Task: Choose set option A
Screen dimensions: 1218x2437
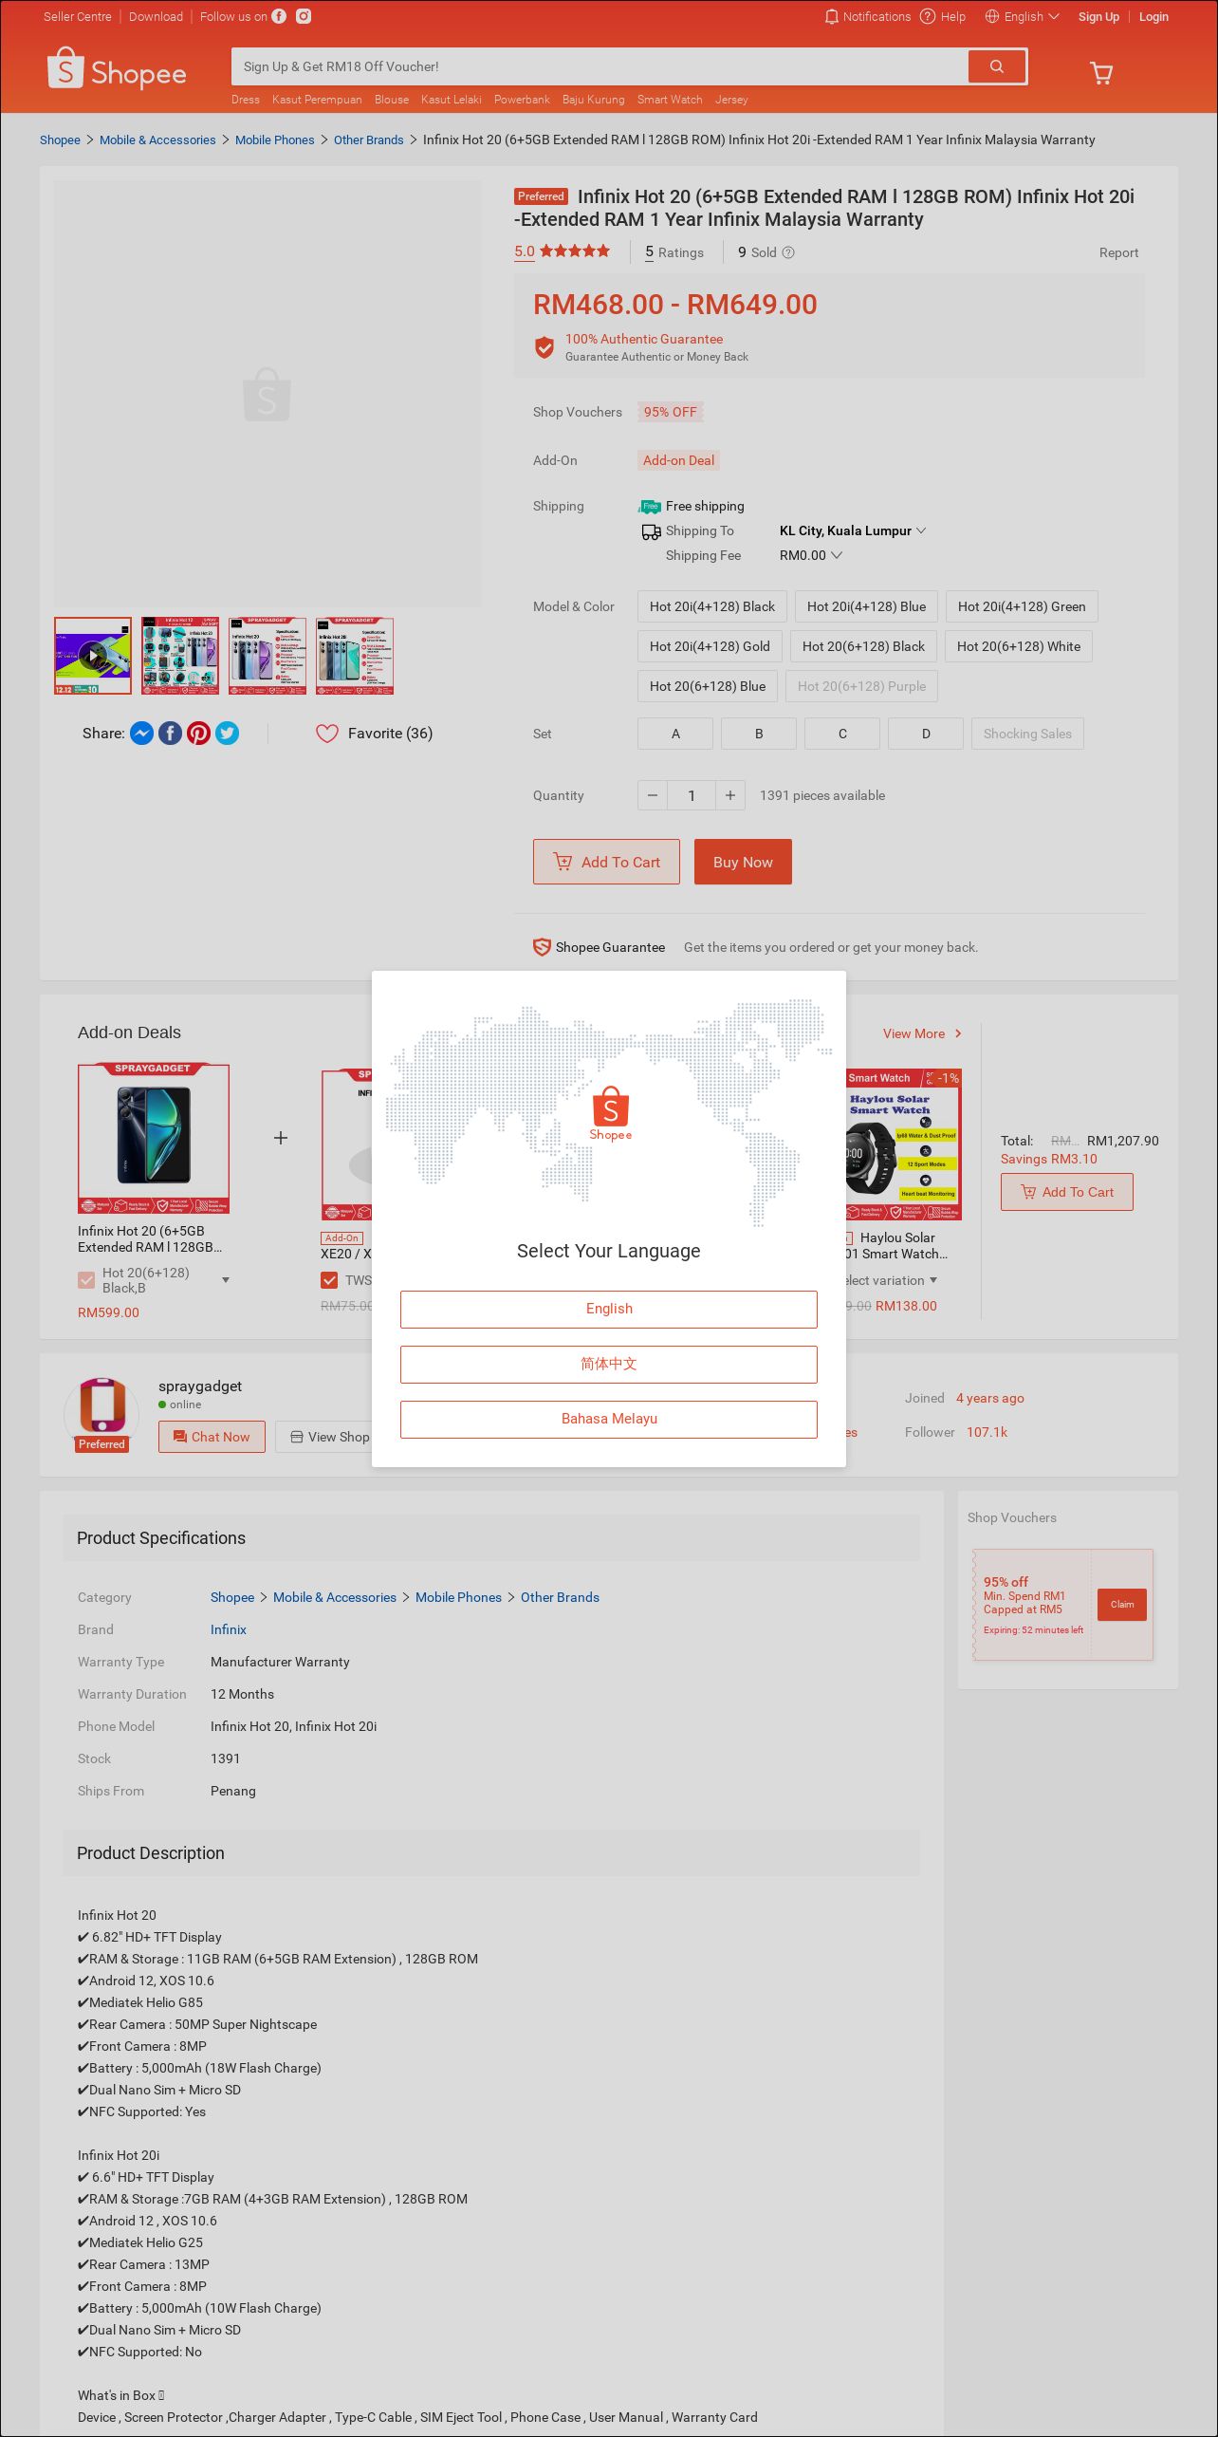Action: [675, 734]
